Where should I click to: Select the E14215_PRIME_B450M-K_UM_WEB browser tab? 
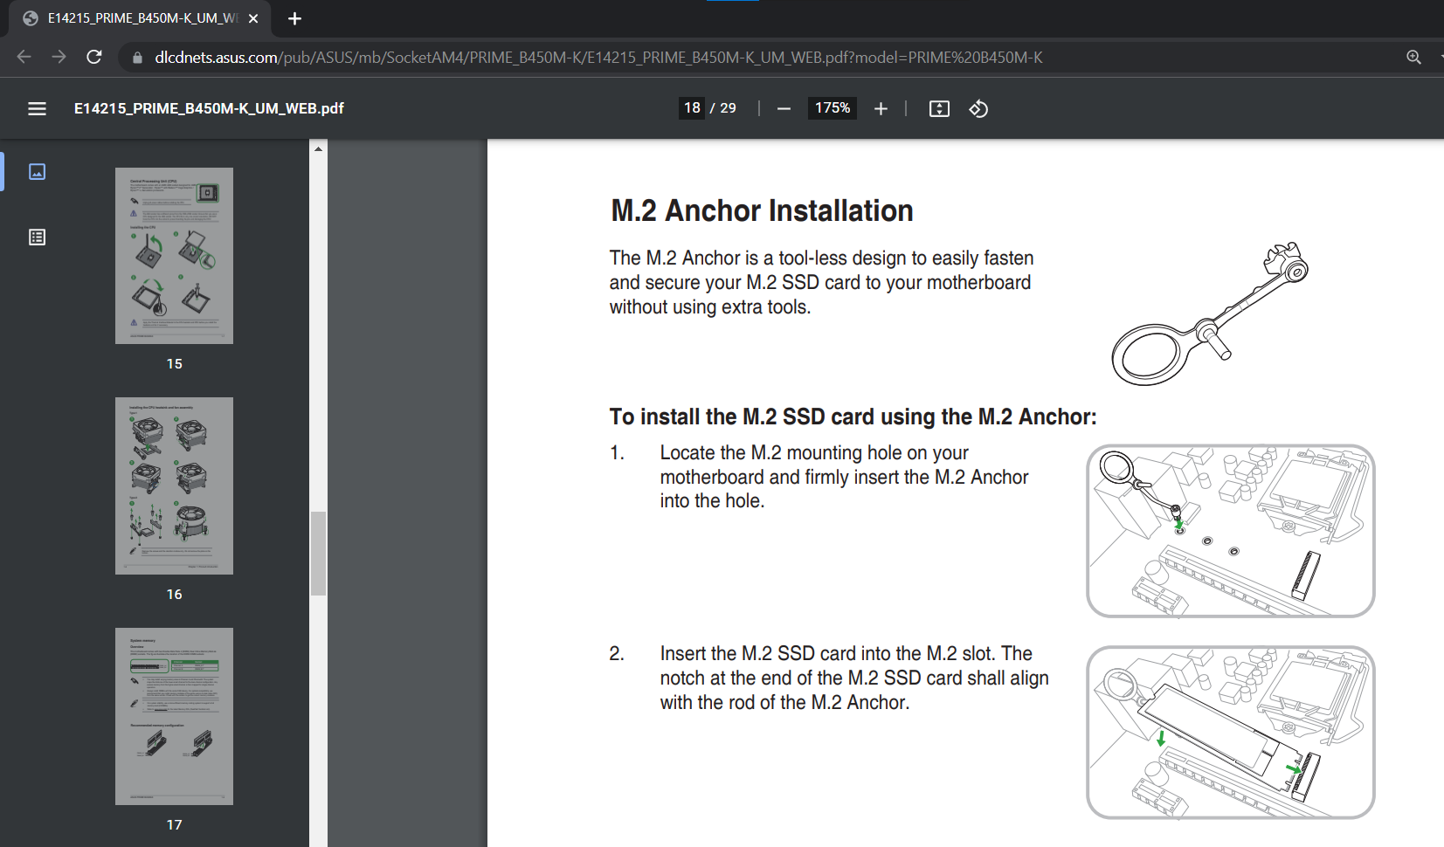click(140, 18)
